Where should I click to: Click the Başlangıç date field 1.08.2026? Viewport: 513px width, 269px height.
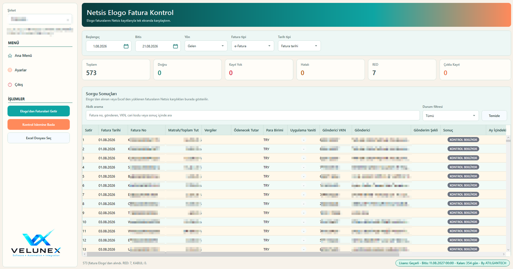108,46
